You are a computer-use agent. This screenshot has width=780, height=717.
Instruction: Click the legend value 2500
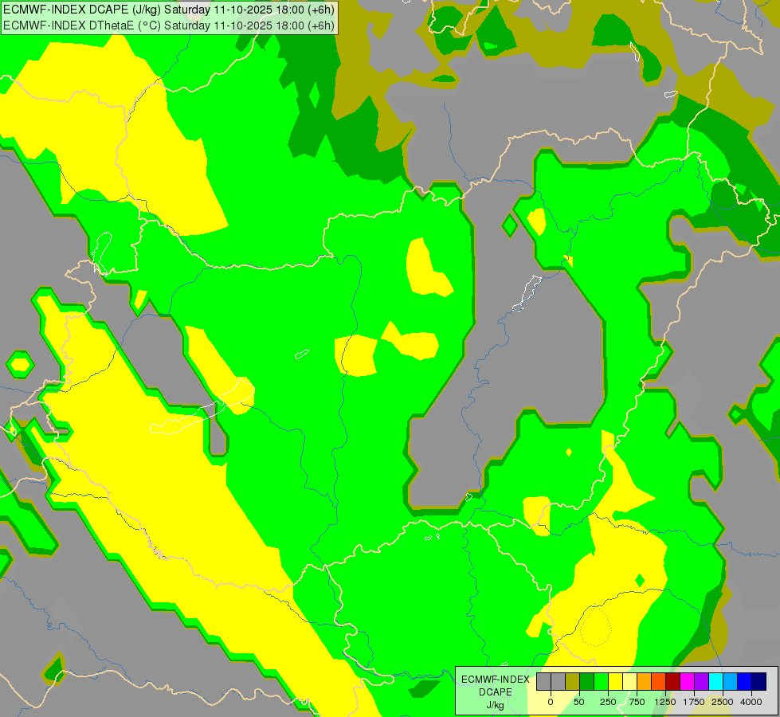click(x=723, y=702)
